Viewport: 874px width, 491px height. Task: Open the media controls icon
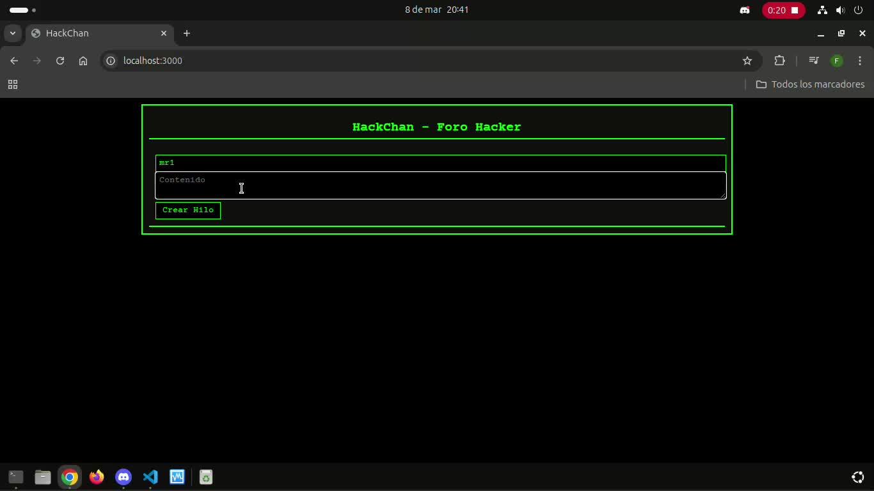(814, 61)
